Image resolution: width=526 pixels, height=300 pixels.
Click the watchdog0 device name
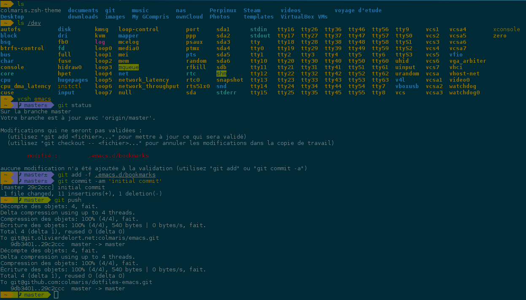tap(464, 93)
